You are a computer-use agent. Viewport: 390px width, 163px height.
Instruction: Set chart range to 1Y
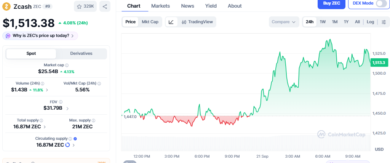point(346,22)
